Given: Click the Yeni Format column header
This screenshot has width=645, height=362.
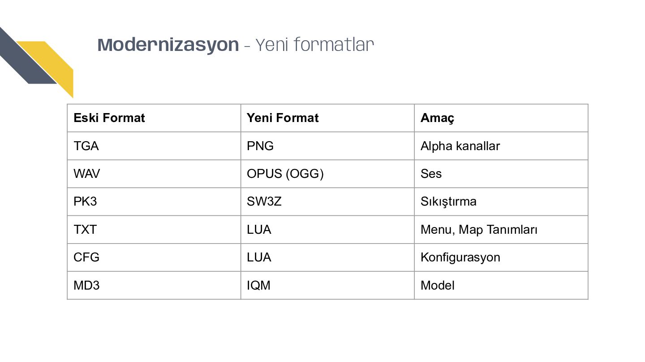Looking at the screenshot, I should tap(327, 118).
